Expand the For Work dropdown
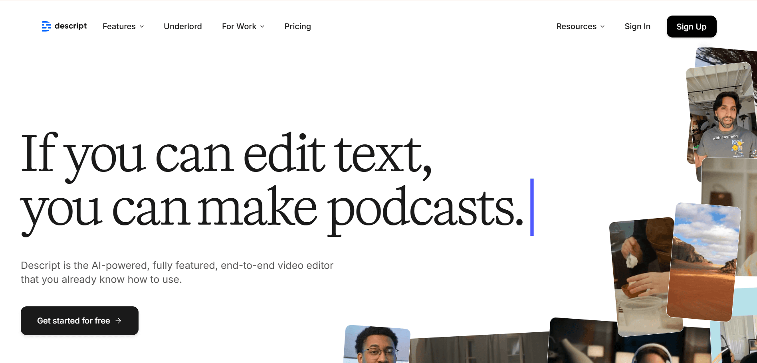Image resolution: width=757 pixels, height=363 pixels. 243,26
